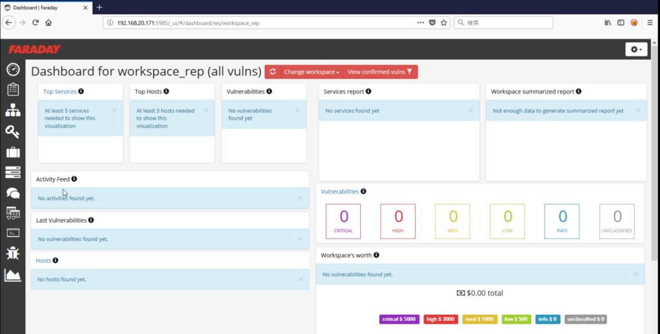660x334 pixels.
Task: Open the Change workspace dropdown
Action: [x=311, y=72]
